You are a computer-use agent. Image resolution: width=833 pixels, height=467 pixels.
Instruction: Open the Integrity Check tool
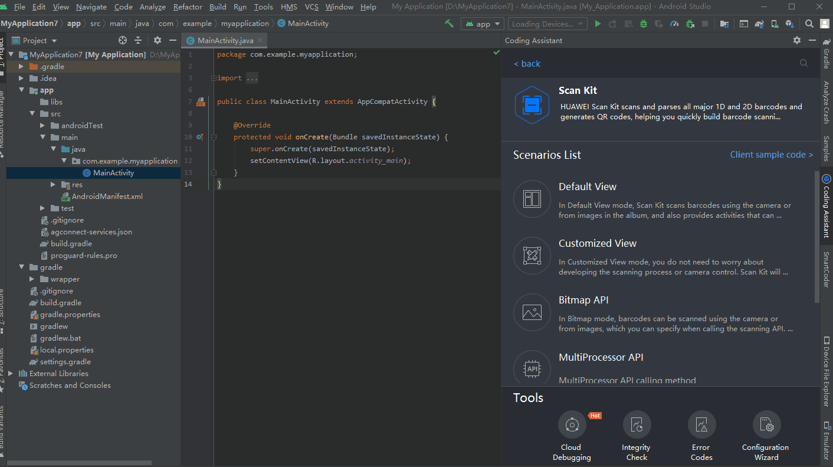(637, 436)
